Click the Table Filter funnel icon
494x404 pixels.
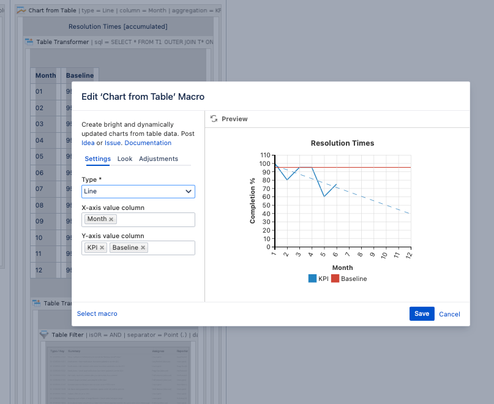click(44, 334)
